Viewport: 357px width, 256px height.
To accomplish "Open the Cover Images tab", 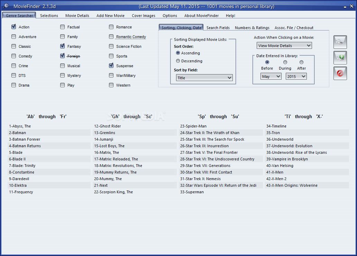I will pyautogui.click(x=144, y=16).
